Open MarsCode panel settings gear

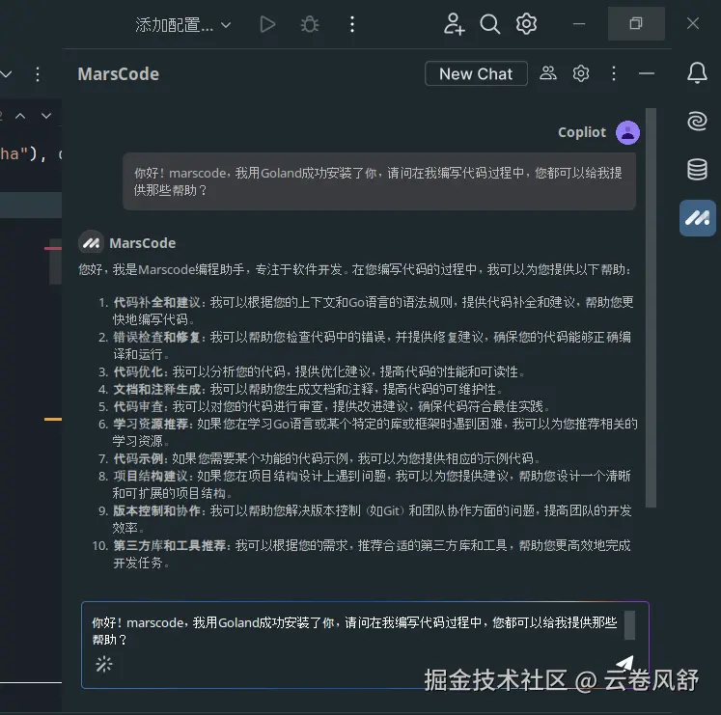581,73
